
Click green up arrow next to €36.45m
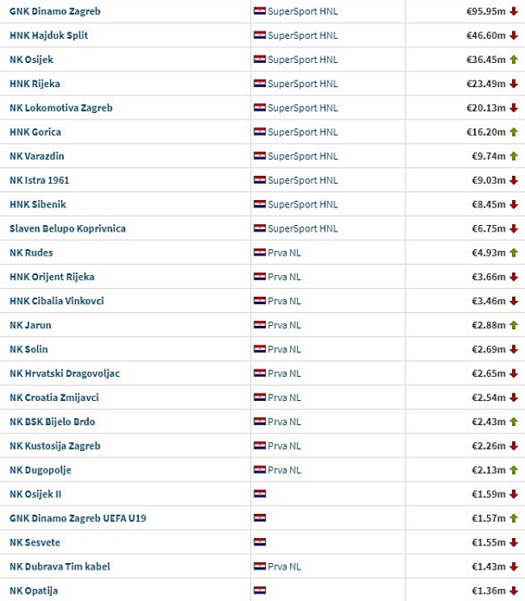(514, 60)
